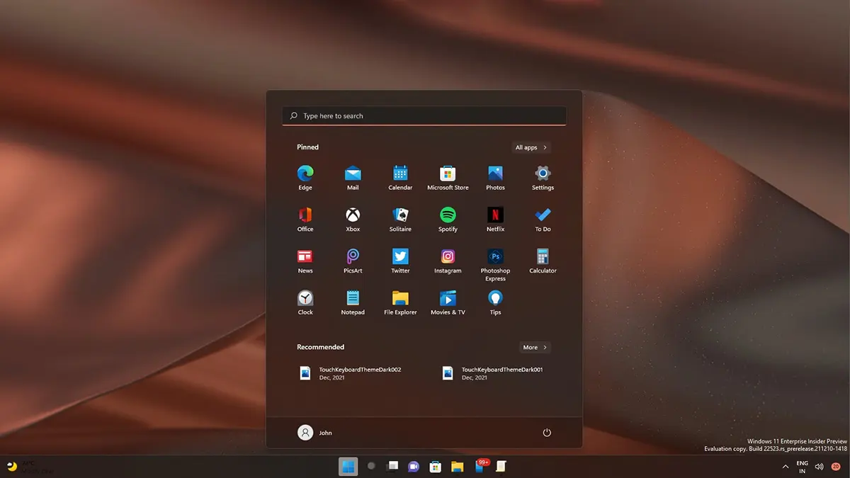Open Settings from the pinned apps
This screenshot has width=850, height=478.
click(543, 177)
